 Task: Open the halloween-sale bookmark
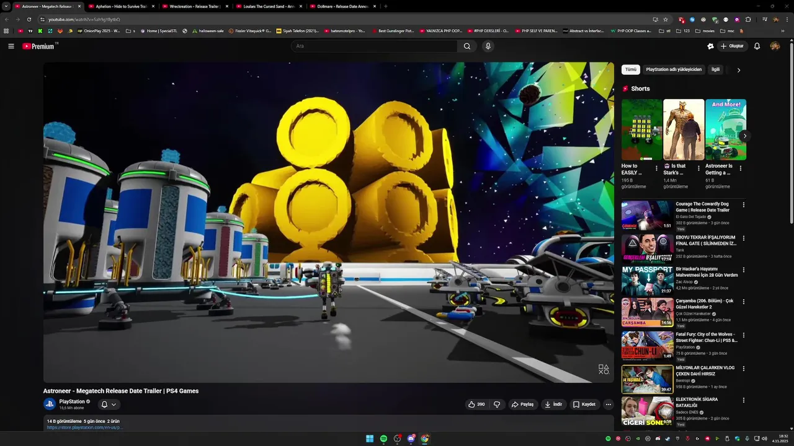(x=208, y=30)
